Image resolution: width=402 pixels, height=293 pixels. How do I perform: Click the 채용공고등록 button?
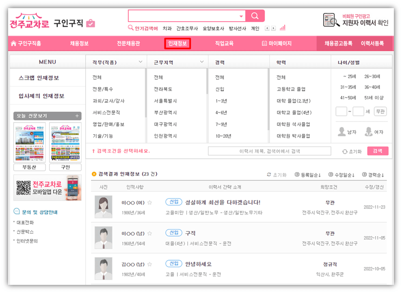click(x=338, y=43)
